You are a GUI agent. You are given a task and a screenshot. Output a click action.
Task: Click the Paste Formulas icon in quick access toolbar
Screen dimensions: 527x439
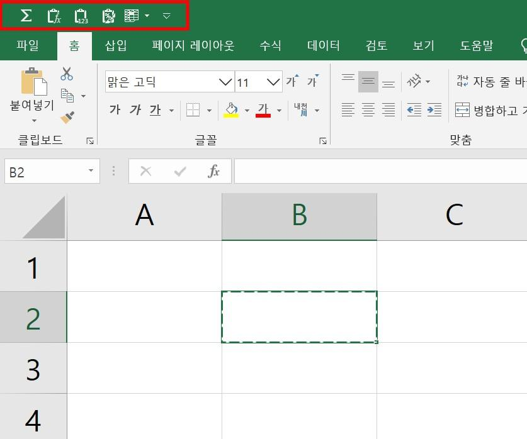pos(54,16)
